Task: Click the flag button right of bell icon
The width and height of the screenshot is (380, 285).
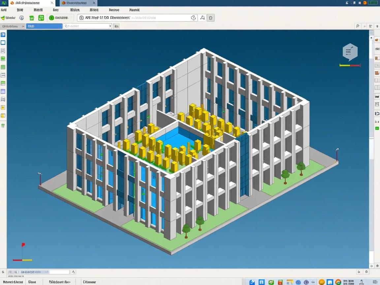Action: [211, 18]
